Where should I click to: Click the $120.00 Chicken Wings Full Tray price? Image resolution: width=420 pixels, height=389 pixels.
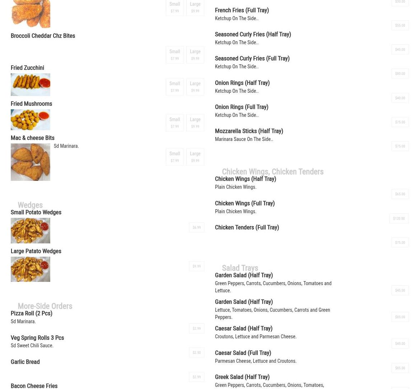pos(399,218)
